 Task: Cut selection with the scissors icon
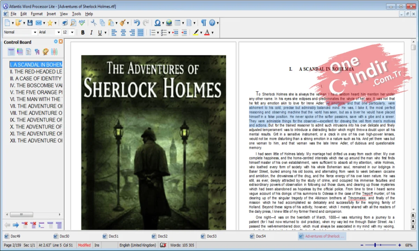coord(94,23)
